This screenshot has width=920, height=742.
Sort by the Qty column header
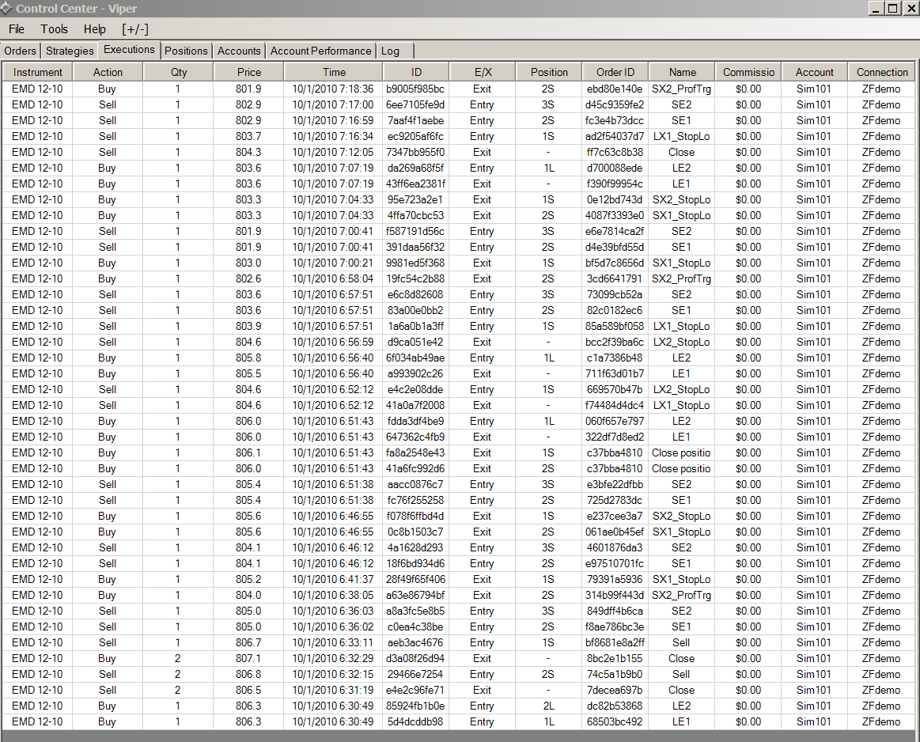click(178, 72)
